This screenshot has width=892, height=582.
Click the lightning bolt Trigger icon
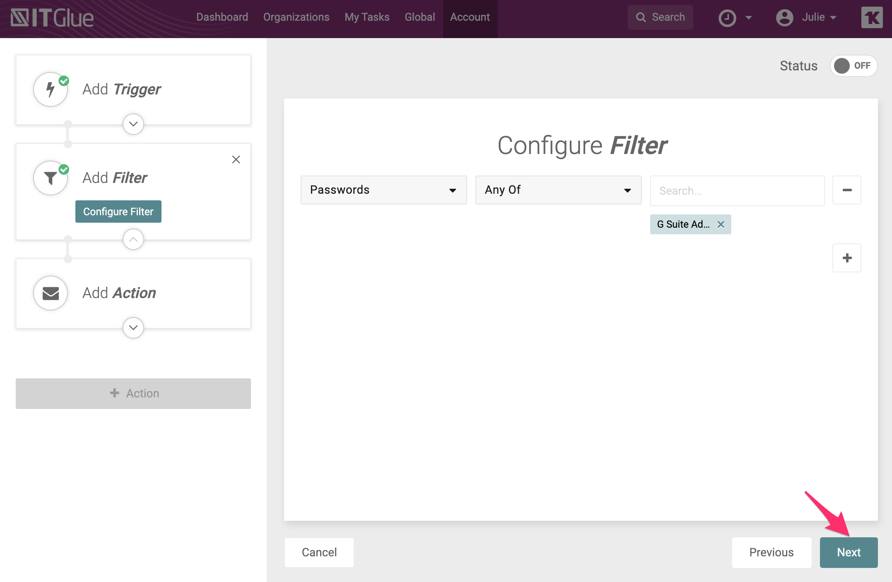point(51,89)
